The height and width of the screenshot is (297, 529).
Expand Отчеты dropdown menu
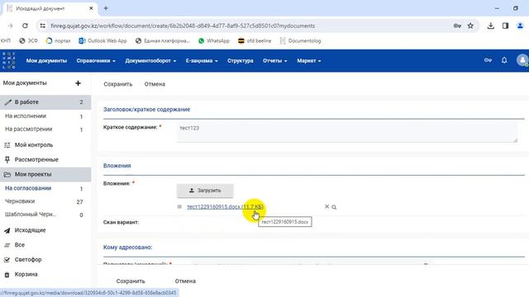[275, 60]
